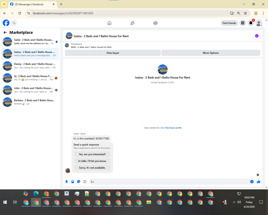The height and width of the screenshot is (215, 268).
Task: Send a thumbs-up like
Action: point(258,182)
